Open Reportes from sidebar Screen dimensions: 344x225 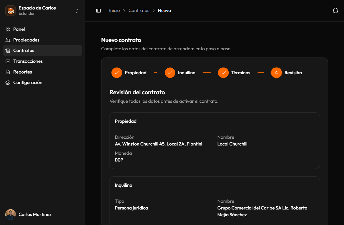click(x=42, y=72)
